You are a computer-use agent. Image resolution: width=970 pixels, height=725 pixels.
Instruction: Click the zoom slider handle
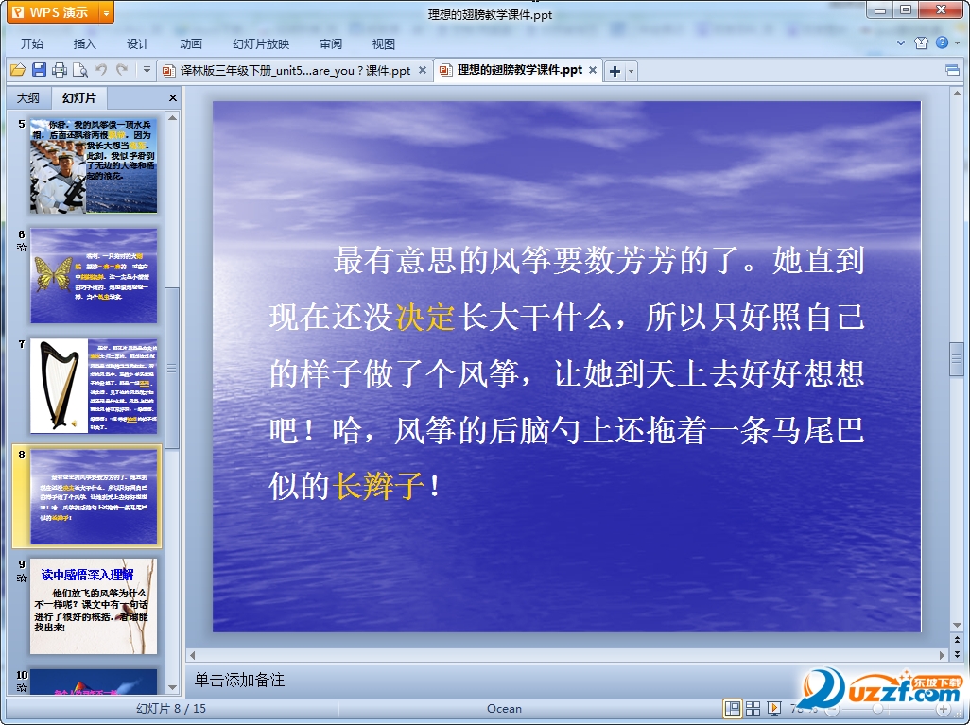click(878, 709)
